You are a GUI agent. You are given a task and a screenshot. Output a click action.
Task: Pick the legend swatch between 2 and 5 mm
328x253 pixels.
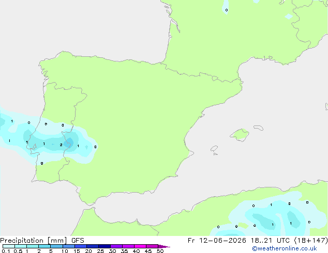pyautogui.click(x=44, y=246)
